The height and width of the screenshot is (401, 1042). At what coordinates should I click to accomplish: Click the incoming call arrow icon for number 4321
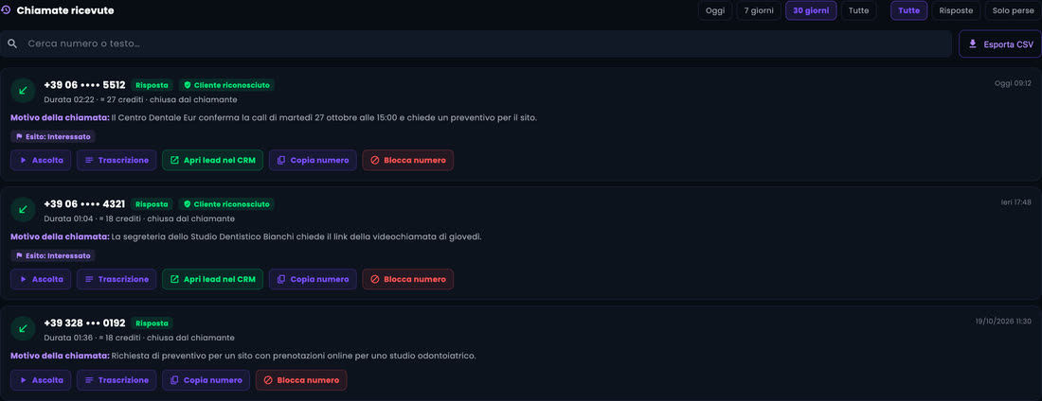point(24,209)
